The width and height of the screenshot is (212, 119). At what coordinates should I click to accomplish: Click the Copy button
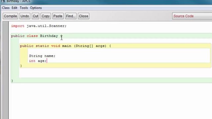(46, 16)
